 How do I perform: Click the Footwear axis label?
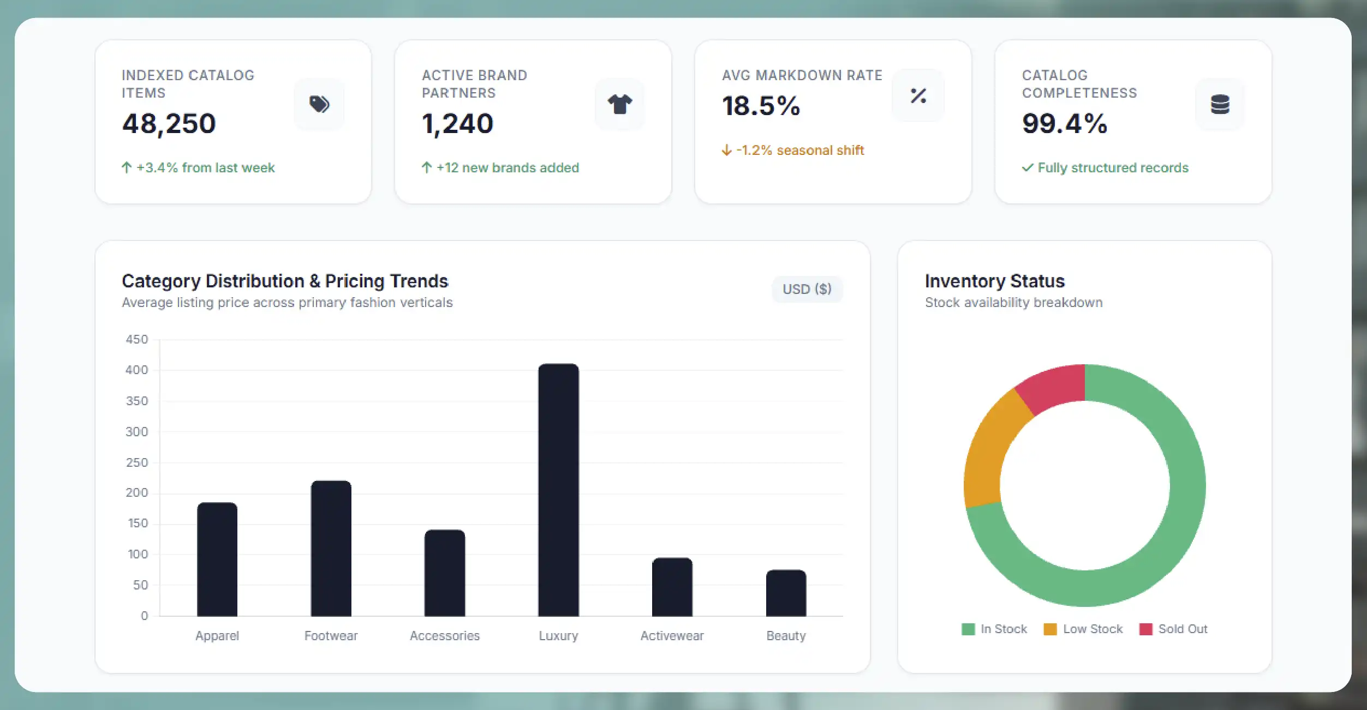coord(331,636)
